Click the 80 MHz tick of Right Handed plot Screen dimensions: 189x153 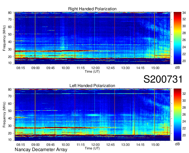(10, 13)
